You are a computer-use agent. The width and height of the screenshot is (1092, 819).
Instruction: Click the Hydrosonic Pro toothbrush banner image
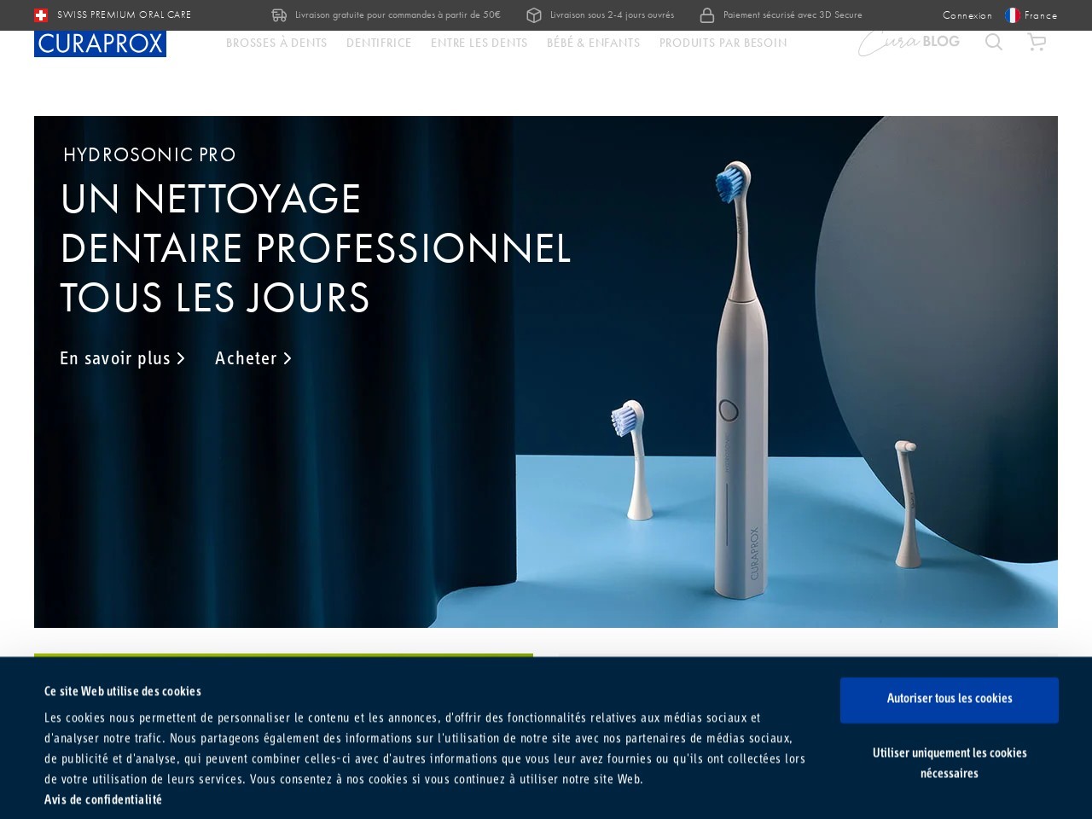(x=546, y=372)
